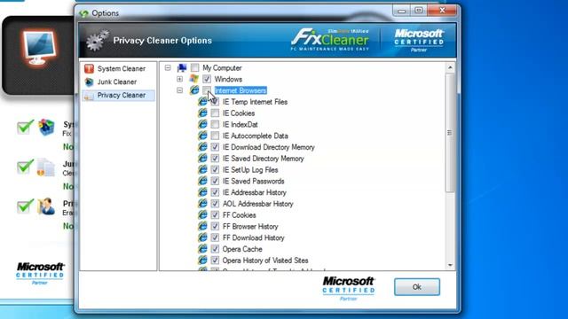Image resolution: width=568 pixels, height=319 pixels.
Task: Enable the IE Autocomplete Data checkbox
Action: (215, 136)
